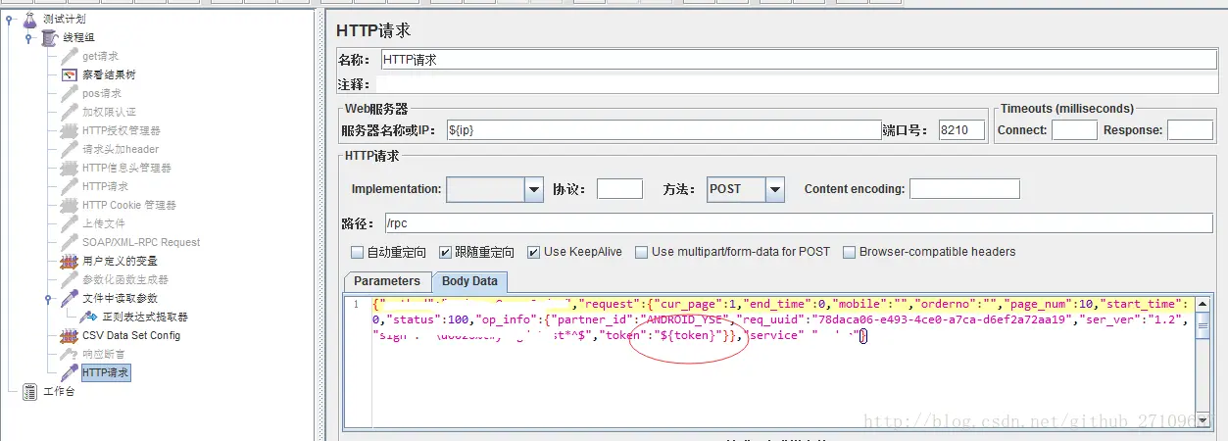Select the 正则表达式提取器 node

point(145,317)
